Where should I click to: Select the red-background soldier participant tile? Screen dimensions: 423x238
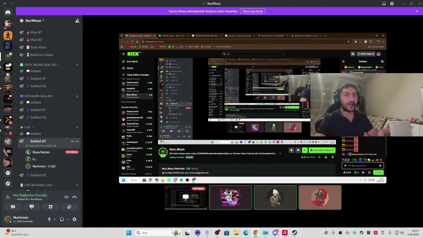320,197
